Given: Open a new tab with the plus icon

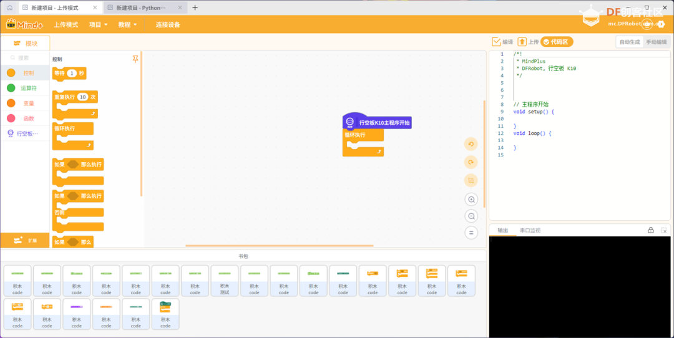Looking at the screenshot, I should (x=195, y=7).
